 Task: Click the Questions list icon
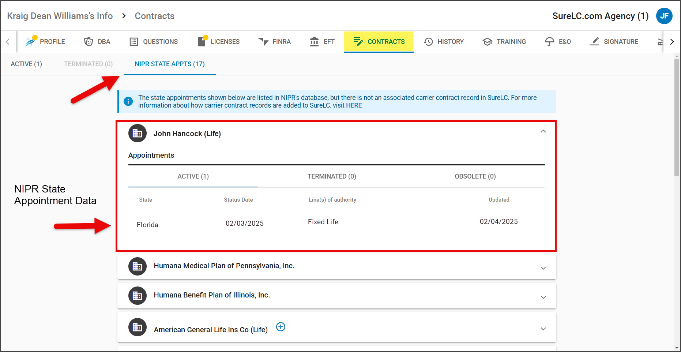tap(134, 42)
